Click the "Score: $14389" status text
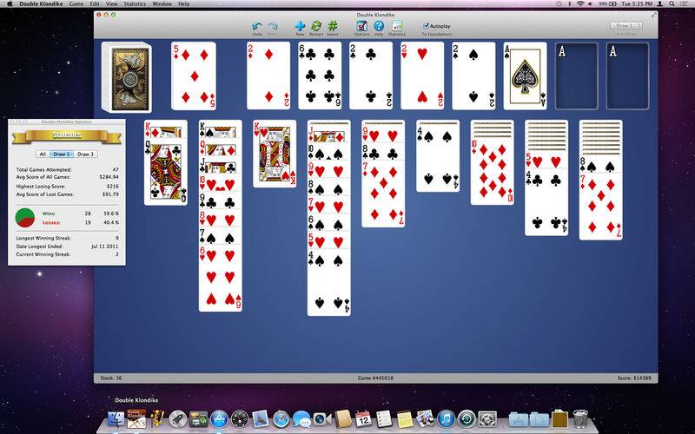 (x=634, y=378)
